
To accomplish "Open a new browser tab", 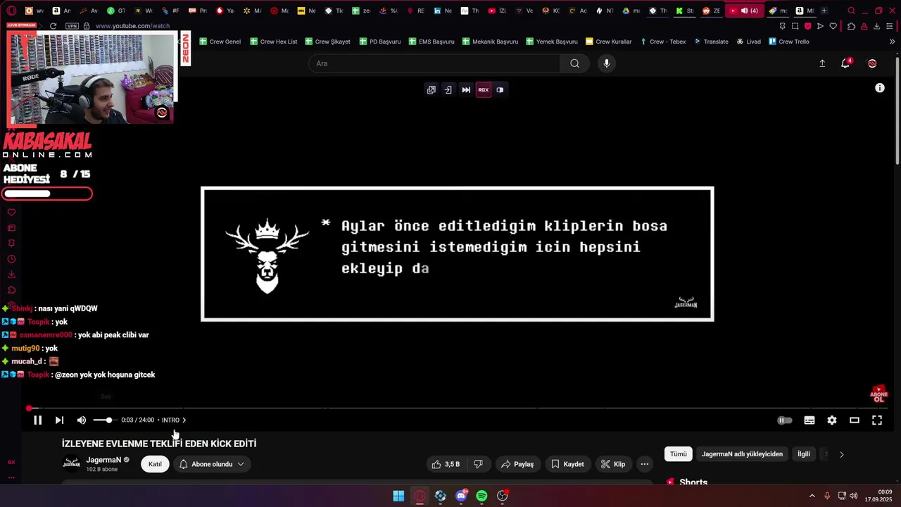I will pos(824,11).
